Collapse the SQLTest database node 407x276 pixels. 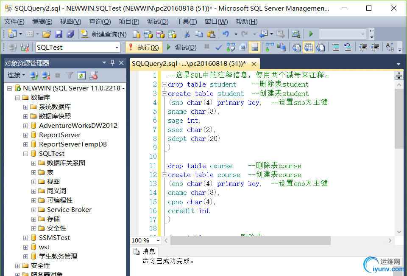(26, 154)
